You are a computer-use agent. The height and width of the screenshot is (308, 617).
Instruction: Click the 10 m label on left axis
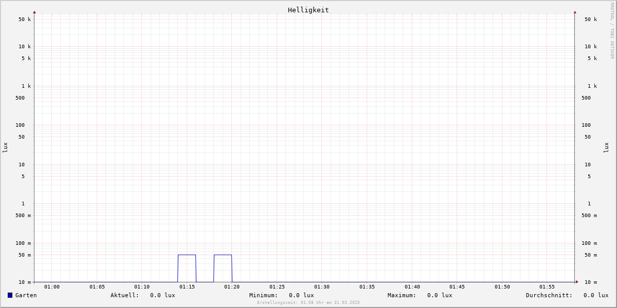[25, 282]
